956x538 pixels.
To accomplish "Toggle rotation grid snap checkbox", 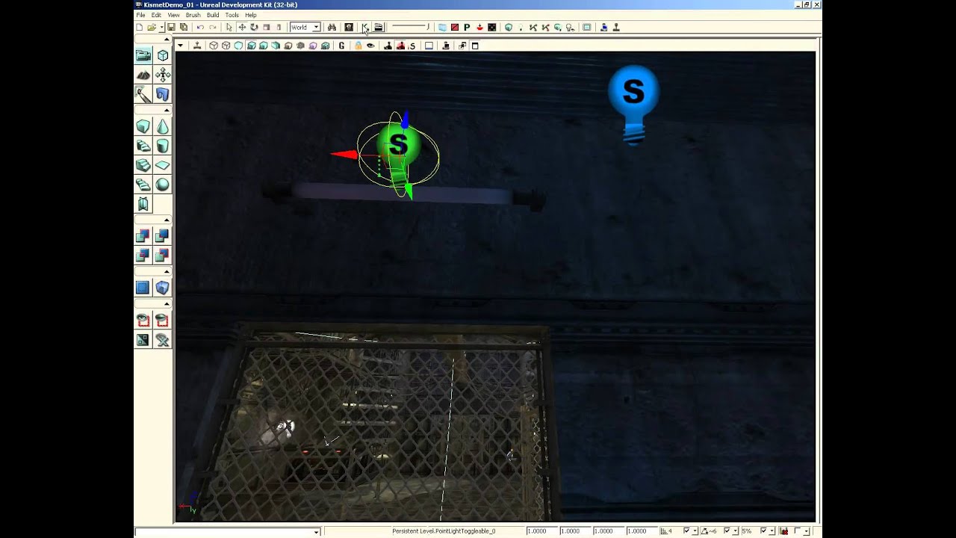I will tap(727, 531).
